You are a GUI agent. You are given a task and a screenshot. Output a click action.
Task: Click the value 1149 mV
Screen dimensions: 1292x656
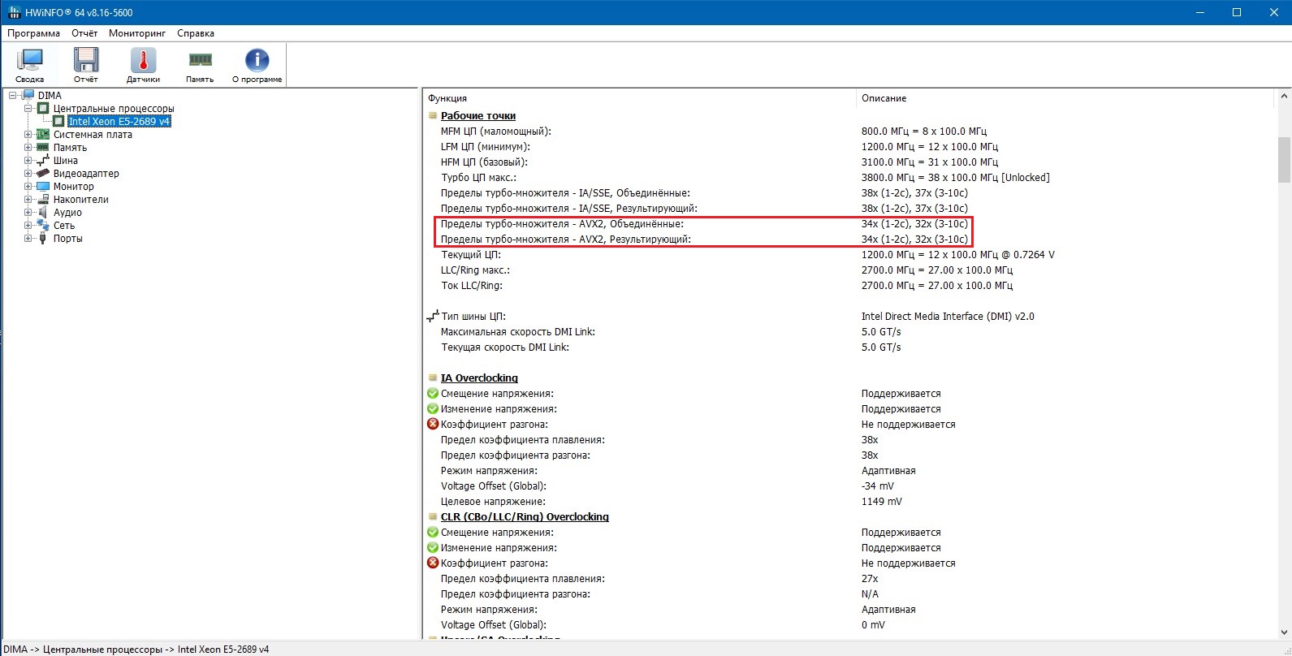[x=882, y=502]
